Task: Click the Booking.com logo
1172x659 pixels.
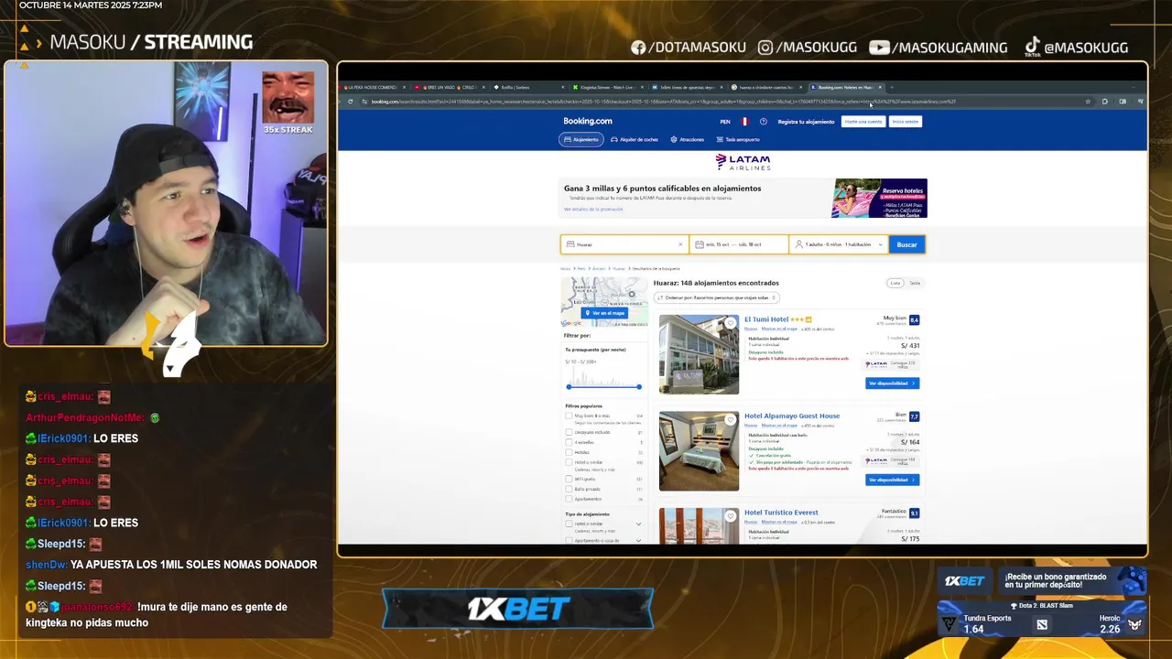Action: click(x=588, y=121)
